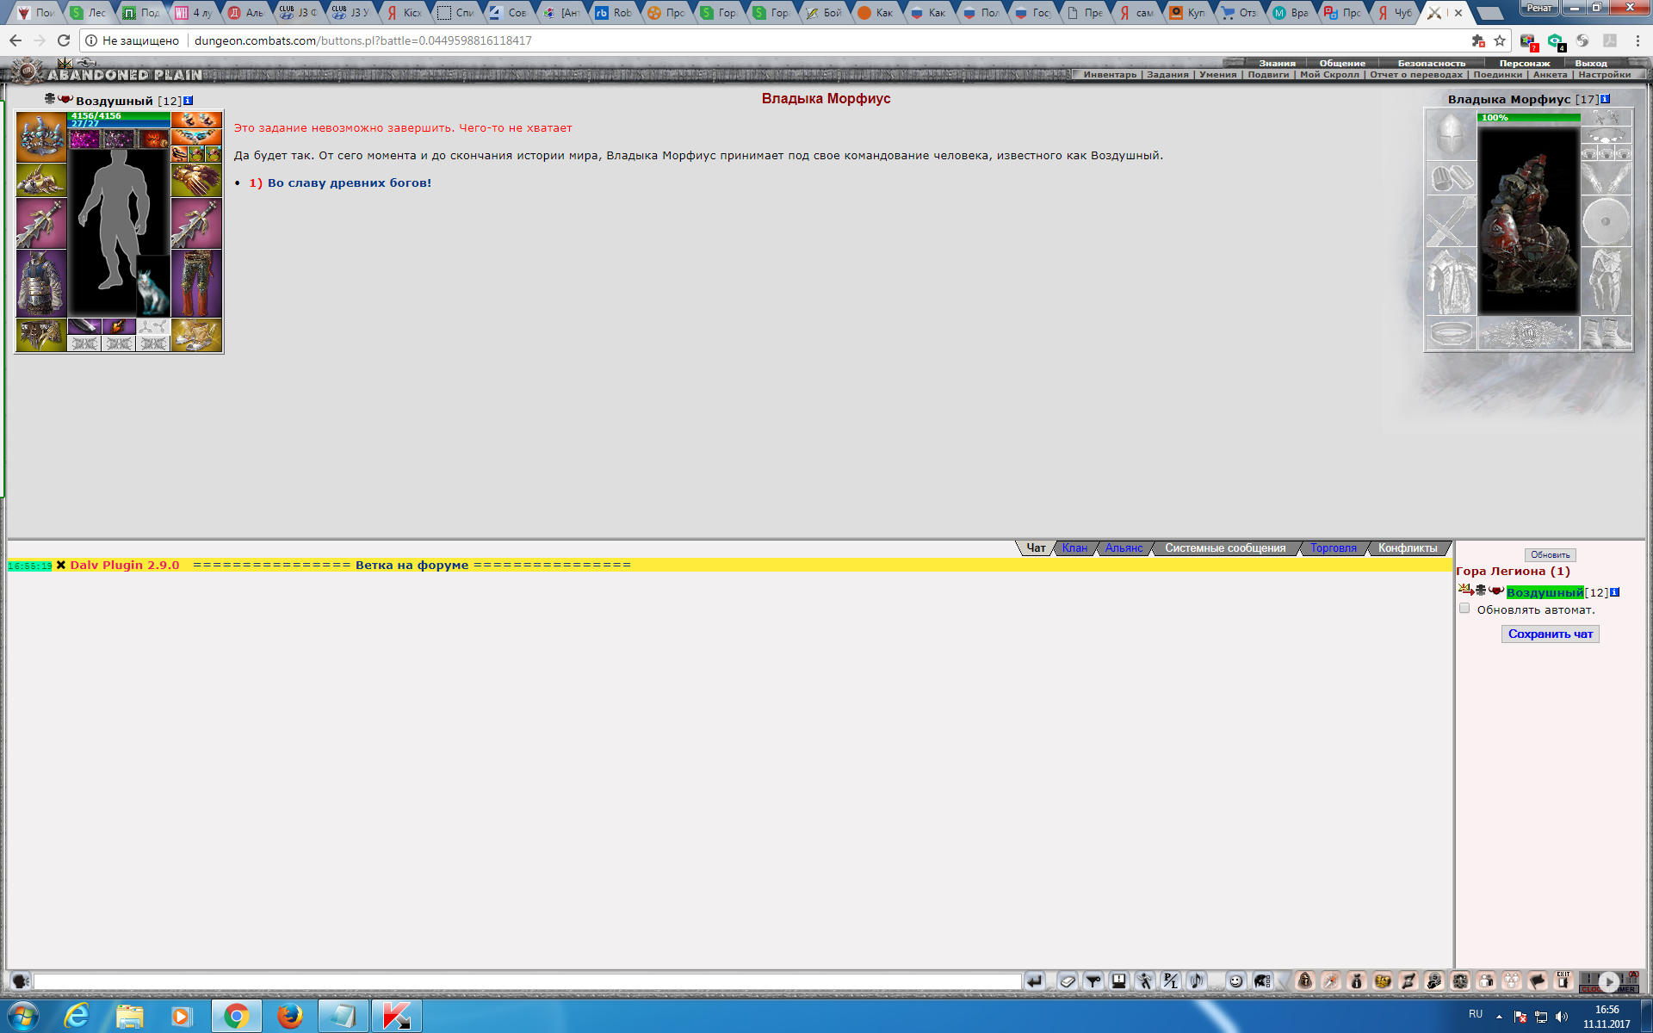Select the right-hand sword weapon slot
The width and height of the screenshot is (1653, 1033).
[196, 223]
